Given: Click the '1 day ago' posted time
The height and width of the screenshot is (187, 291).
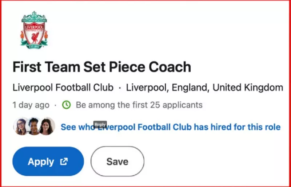Looking at the screenshot, I should tap(31, 105).
